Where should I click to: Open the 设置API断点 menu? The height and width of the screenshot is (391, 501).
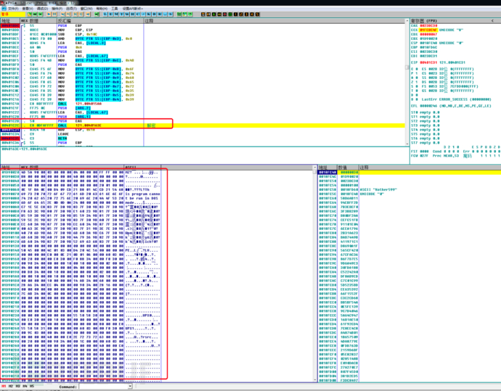point(132,9)
